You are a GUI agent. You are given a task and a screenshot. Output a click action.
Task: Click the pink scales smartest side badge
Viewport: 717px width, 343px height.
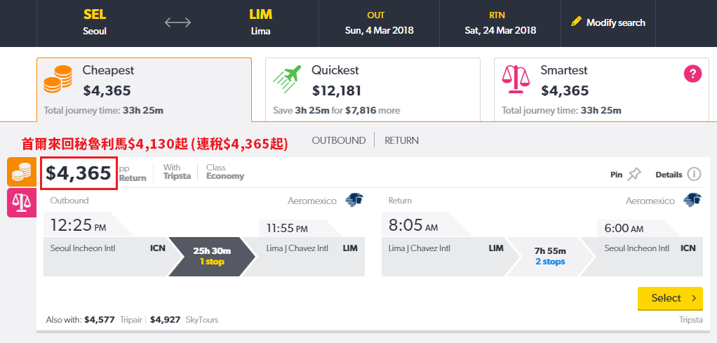[x=22, y=203]
